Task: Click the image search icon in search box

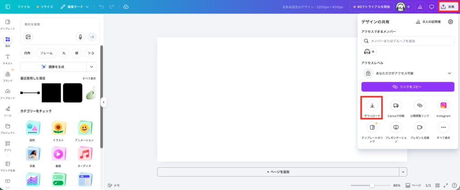Action: (x=28, y=37)
